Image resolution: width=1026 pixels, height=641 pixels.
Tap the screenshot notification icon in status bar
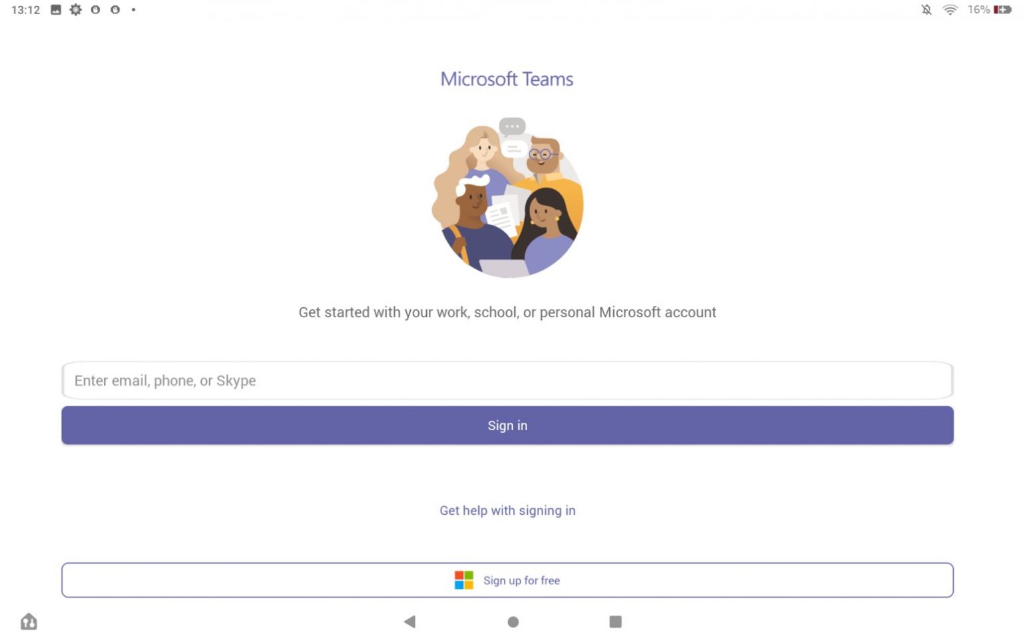[55, 9]
